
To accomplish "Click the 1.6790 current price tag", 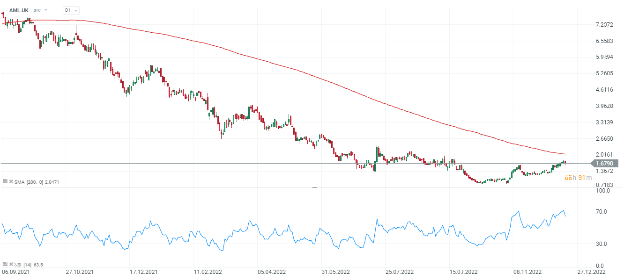I will tap(607, 164).
